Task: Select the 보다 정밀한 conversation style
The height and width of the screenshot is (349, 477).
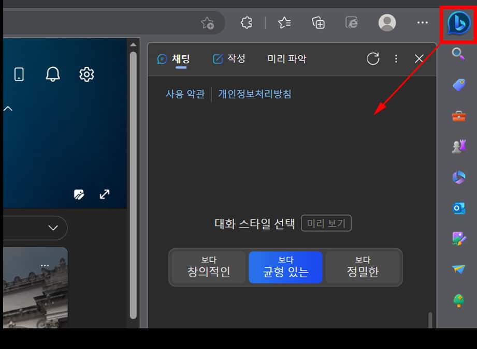Action: point(363,267)
